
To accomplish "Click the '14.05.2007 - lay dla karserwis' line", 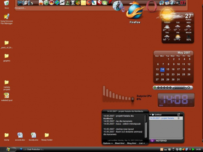I will click(x=118, y=121).
